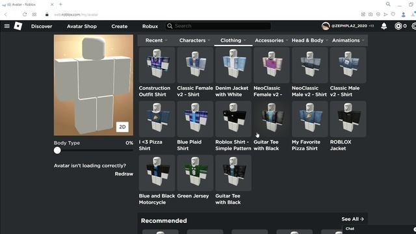Expand the Clothing category dropdown
The height and width of the screenshot is (234, 416).
[233, 40]
